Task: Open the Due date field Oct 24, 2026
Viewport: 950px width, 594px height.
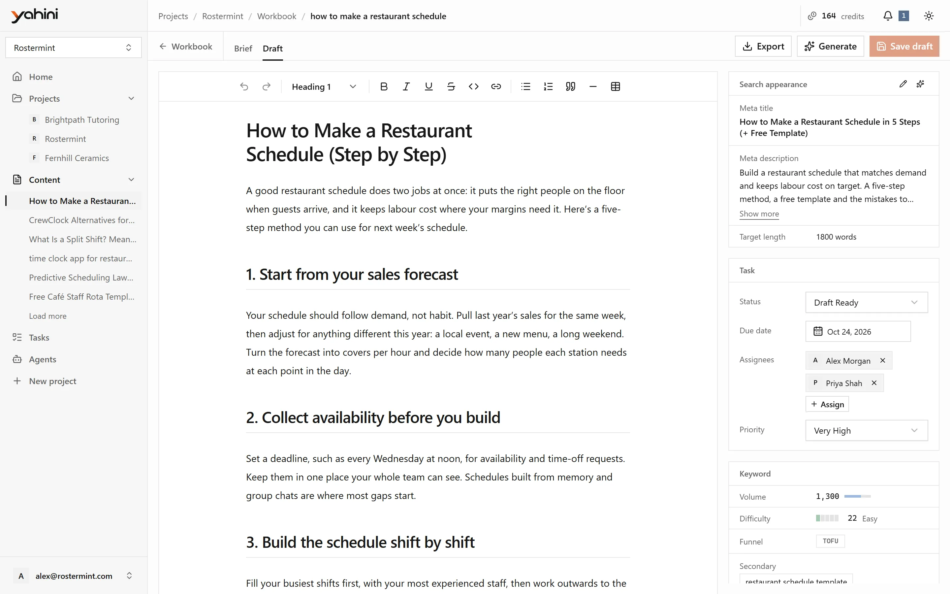Action: click(858, 331)
